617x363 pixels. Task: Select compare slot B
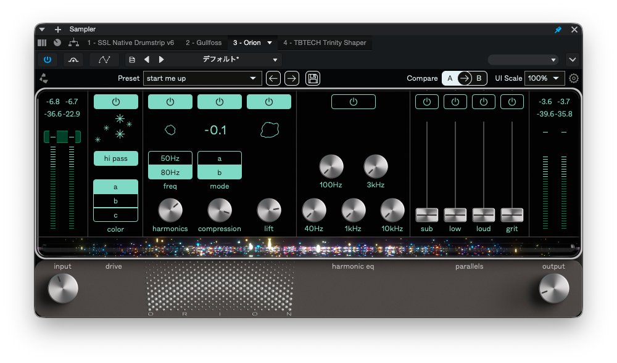tap(479, 78)
